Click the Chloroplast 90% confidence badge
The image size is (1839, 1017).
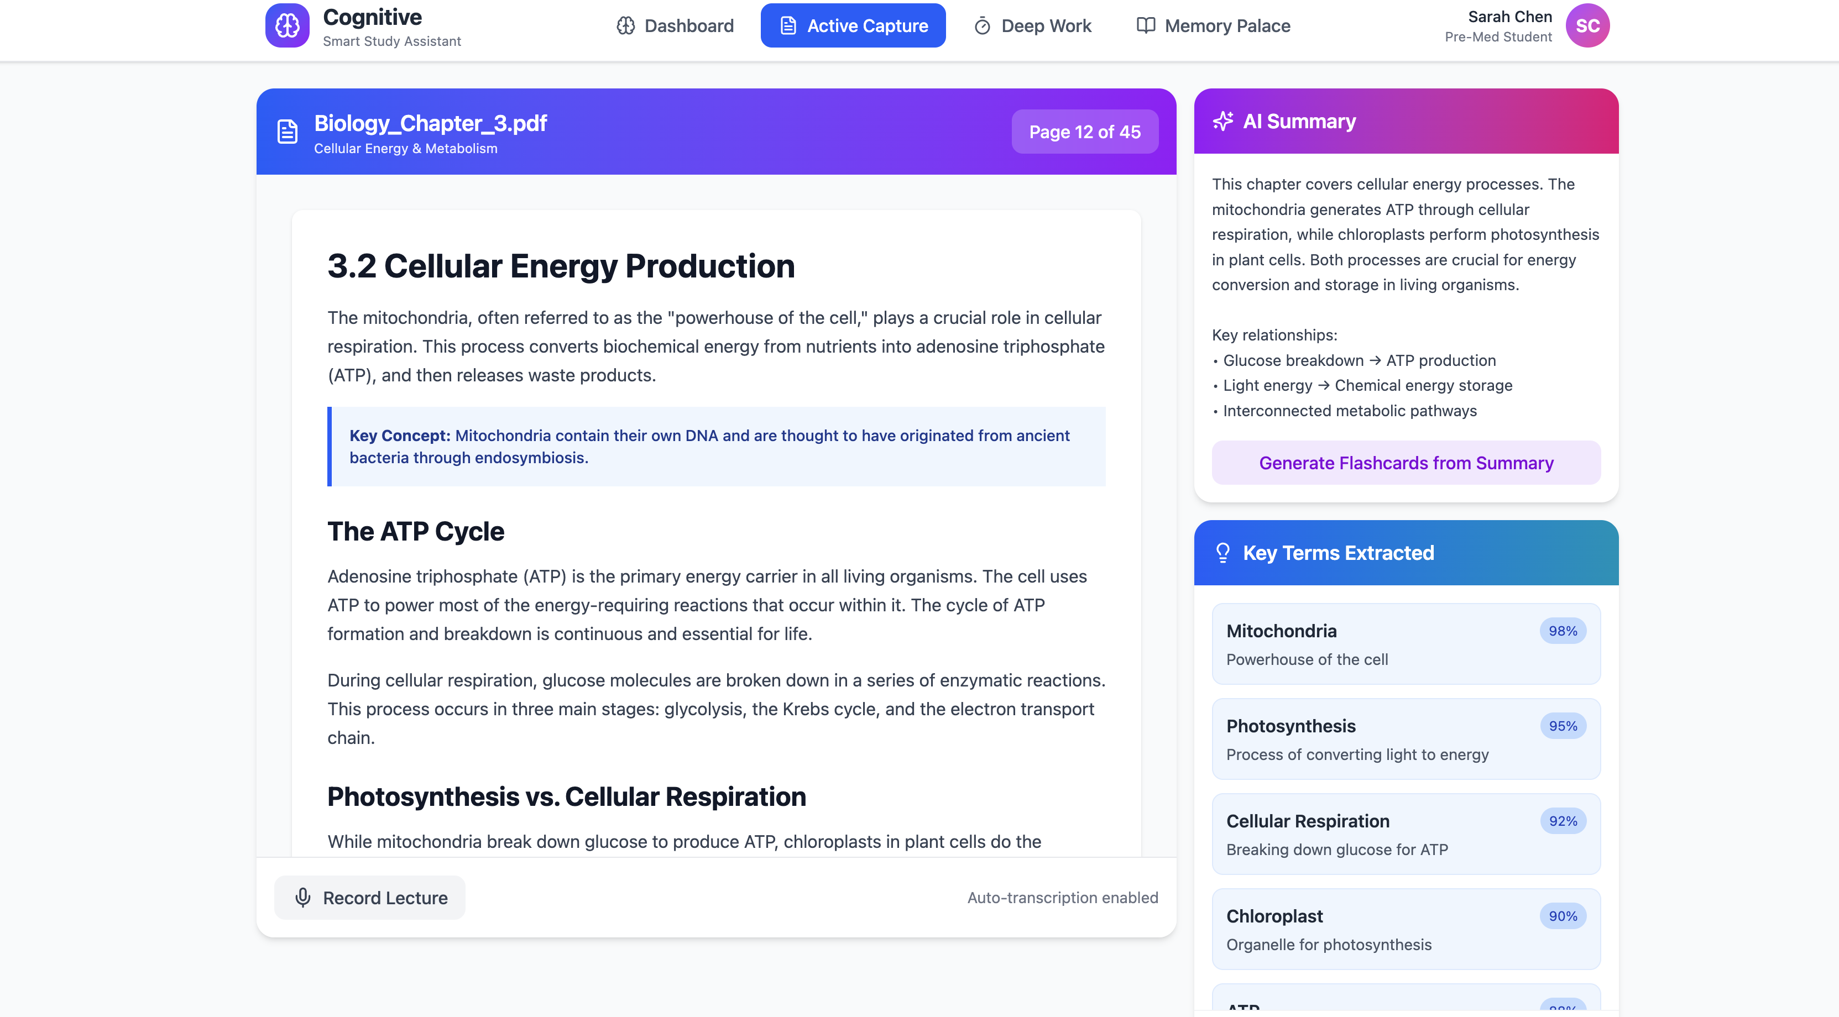(x=1563, y=916)
